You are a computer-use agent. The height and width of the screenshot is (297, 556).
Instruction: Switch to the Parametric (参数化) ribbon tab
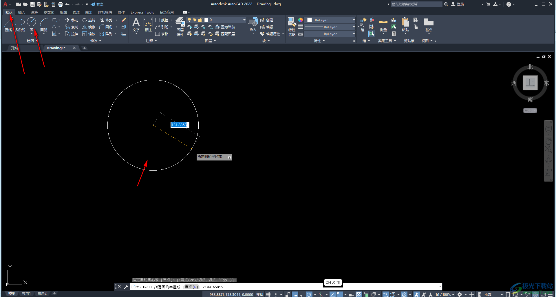pos(49,12)
